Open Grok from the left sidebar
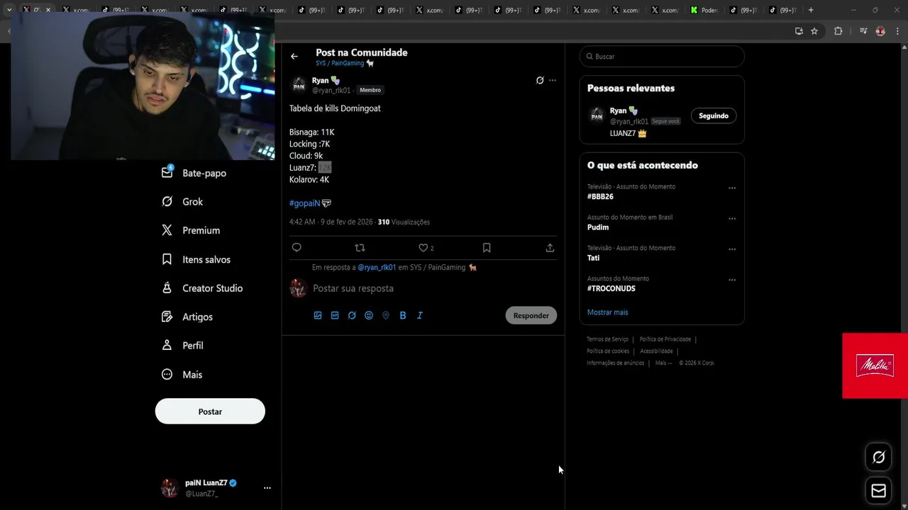908x510 pixels. (182, 202)
